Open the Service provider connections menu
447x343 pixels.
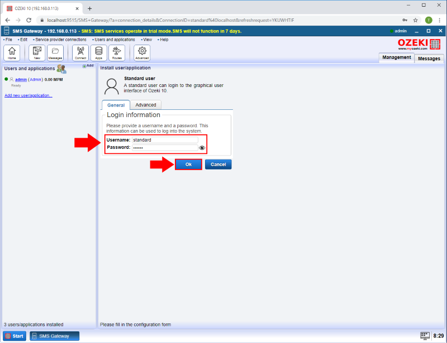point(60,40)
